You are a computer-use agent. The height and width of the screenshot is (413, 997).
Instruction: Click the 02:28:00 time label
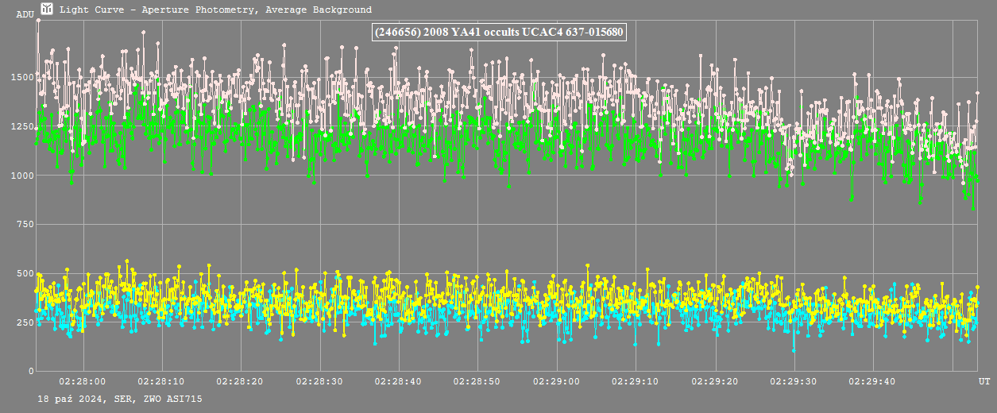click(x=82, y=381)
